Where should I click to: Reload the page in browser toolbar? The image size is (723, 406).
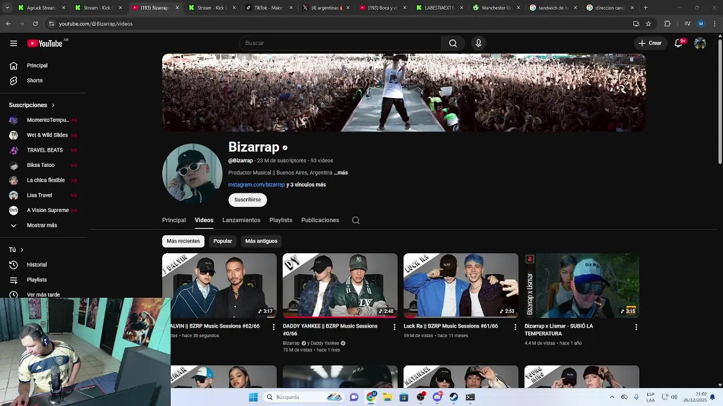35,24
